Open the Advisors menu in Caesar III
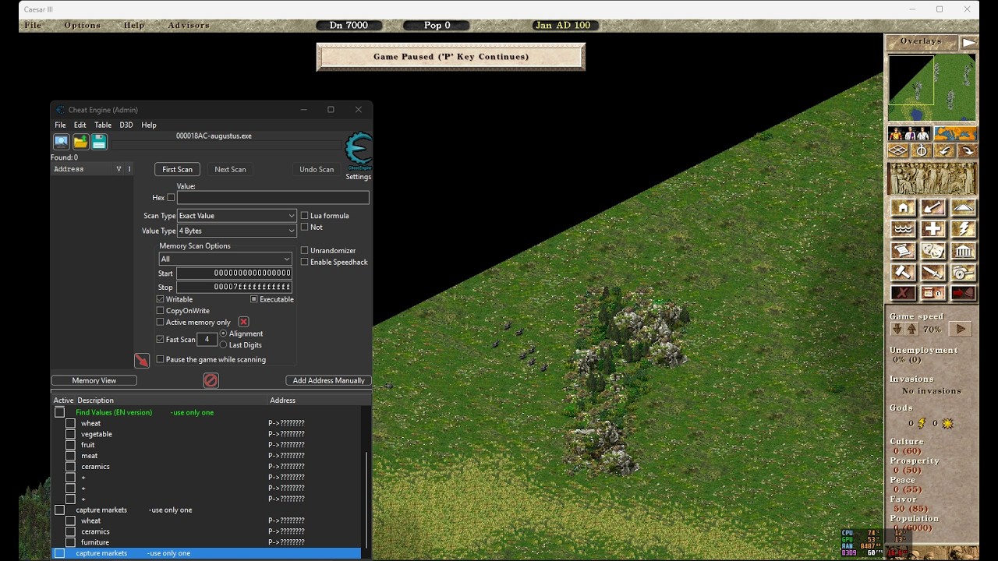 189,26
